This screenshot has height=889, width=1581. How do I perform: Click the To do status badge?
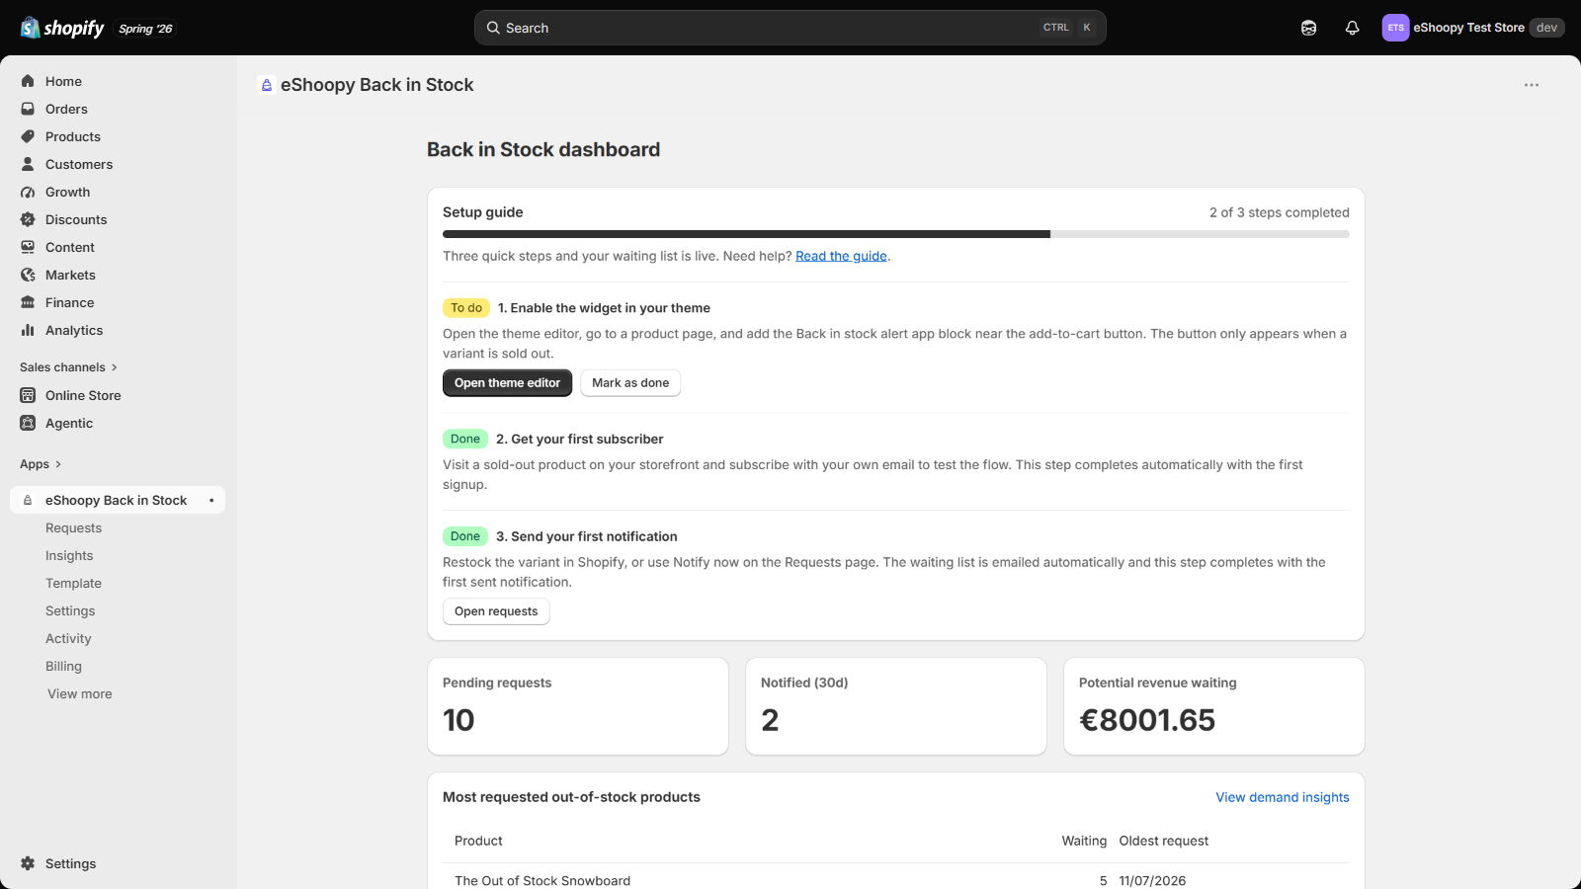[x=466, y=308]
